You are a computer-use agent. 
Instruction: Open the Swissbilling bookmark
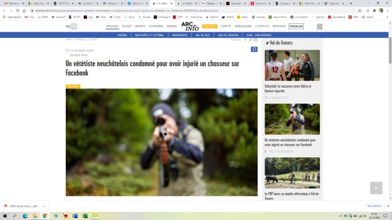click(336, 17)
